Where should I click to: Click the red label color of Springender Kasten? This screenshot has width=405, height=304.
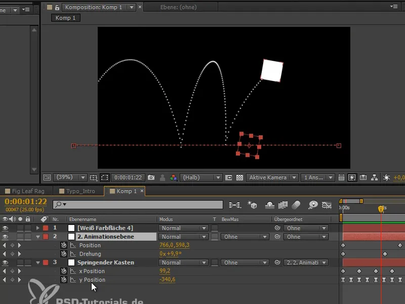coord(46,262)
